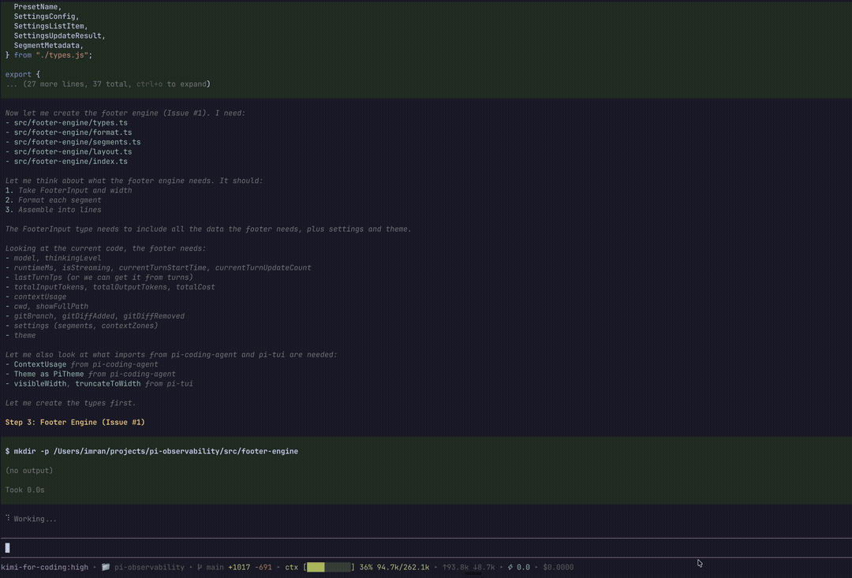Click the context usage progress bar

pyautogui.click(x=329, y=567)
